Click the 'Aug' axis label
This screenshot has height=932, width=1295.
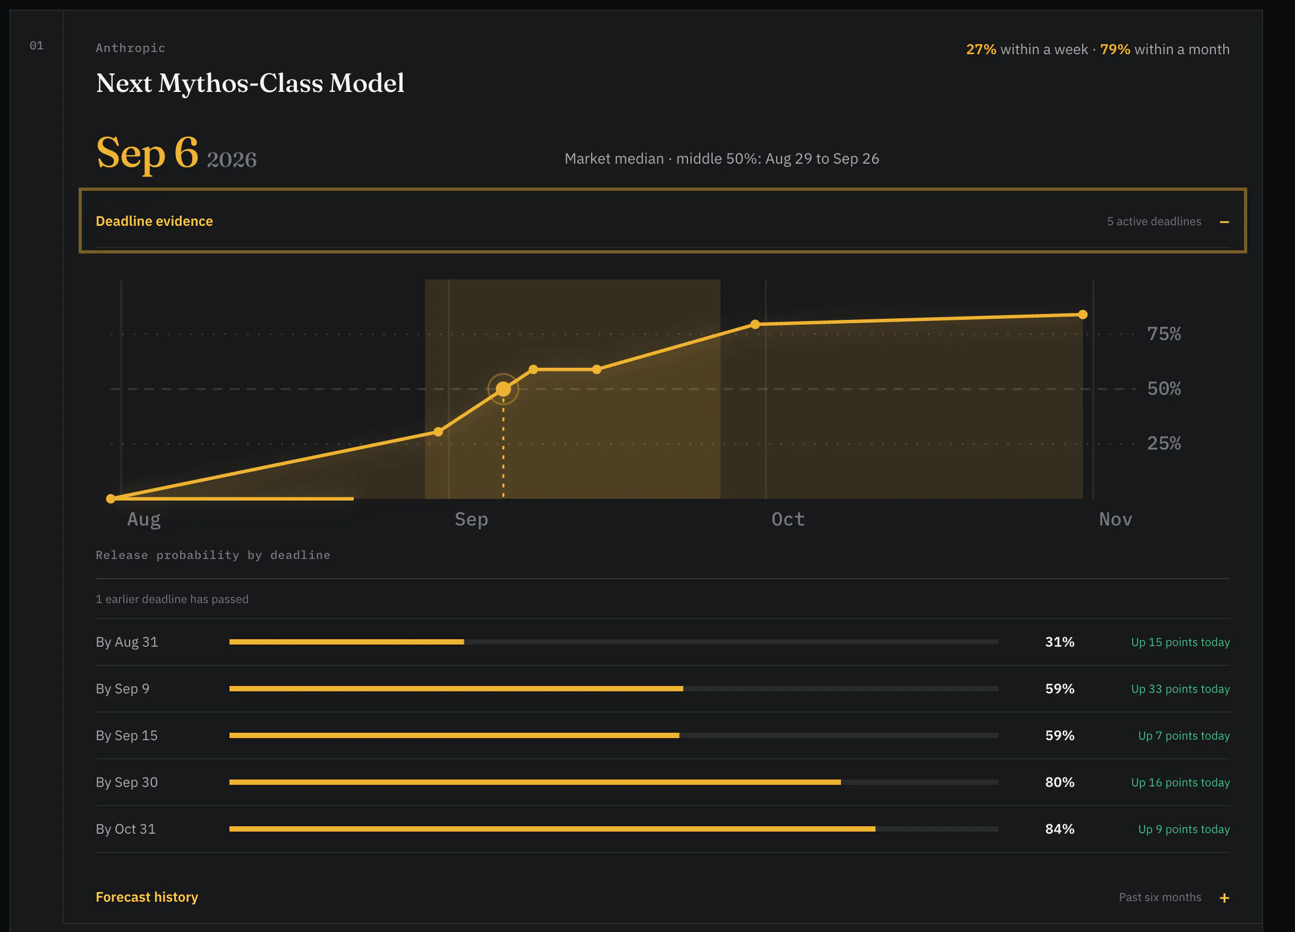click(x=144, y=519)
